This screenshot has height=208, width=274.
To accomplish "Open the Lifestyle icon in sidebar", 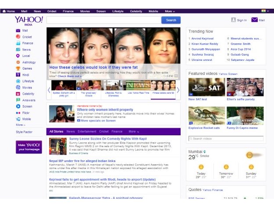I will coord(18,81).
